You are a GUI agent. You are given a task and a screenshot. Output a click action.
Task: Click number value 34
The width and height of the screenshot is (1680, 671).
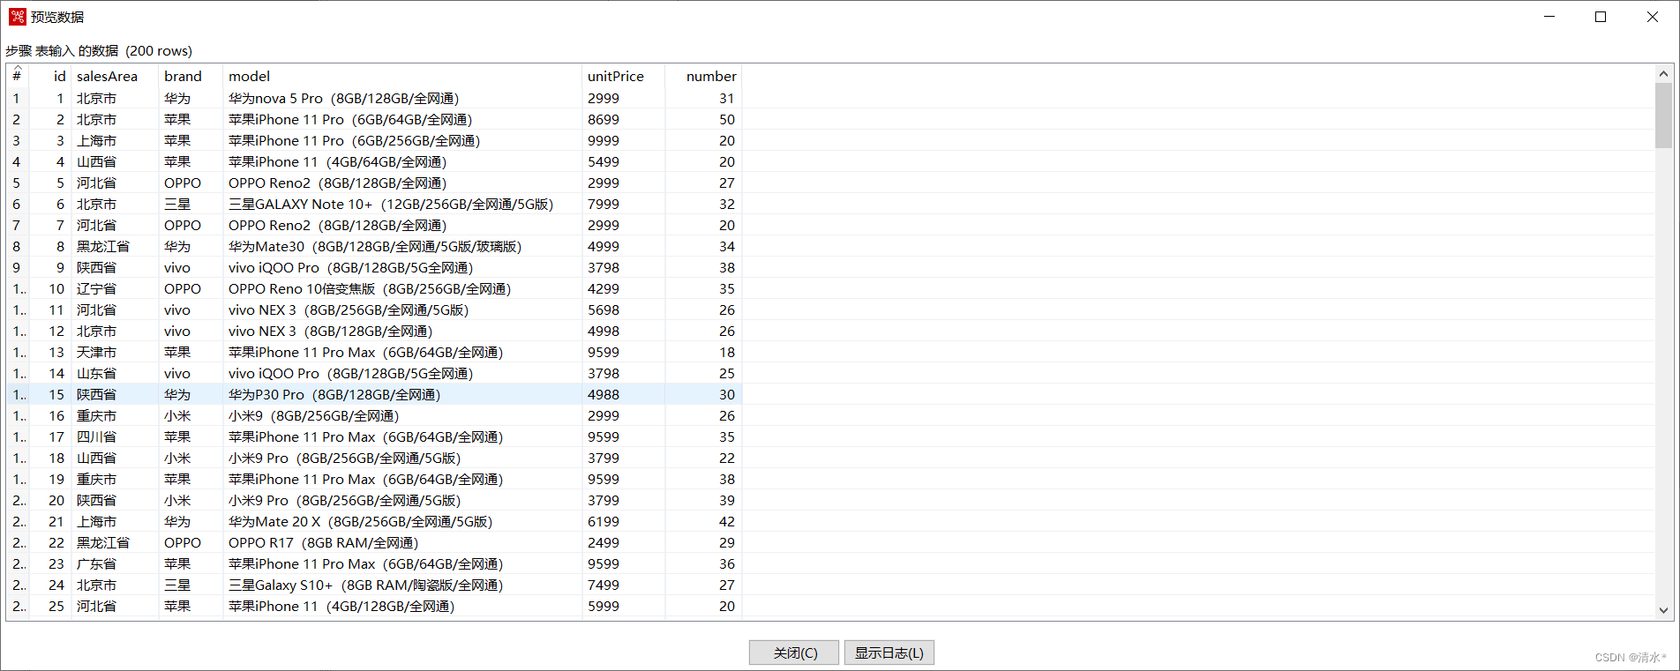[727, 246]
